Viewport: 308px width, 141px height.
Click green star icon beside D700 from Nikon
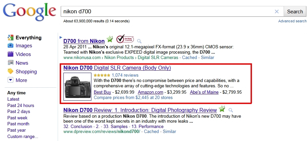110,39
